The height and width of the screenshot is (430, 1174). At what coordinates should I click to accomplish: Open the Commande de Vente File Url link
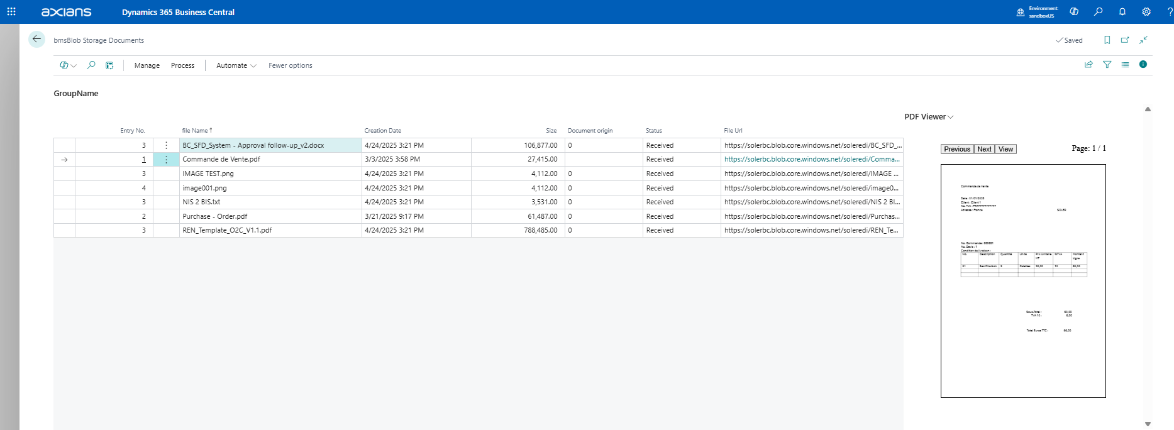[x=811, y=160]
